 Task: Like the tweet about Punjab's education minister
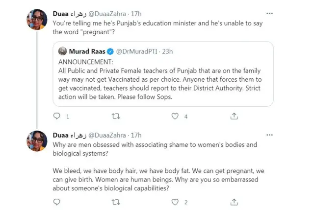[175, 117]
